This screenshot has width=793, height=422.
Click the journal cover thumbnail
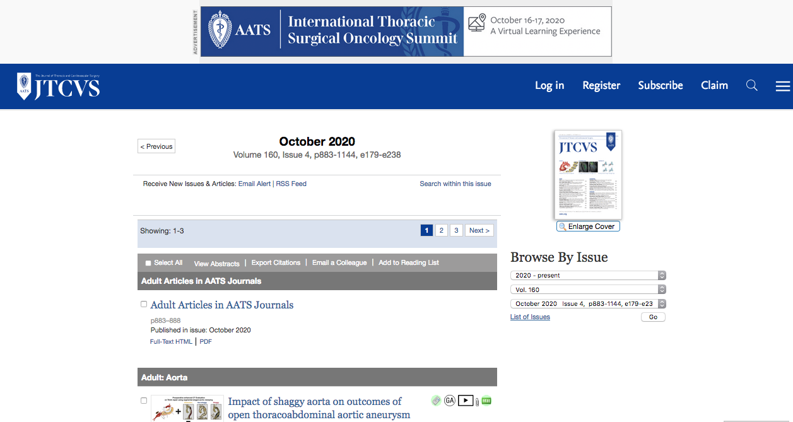click(588, 175)
